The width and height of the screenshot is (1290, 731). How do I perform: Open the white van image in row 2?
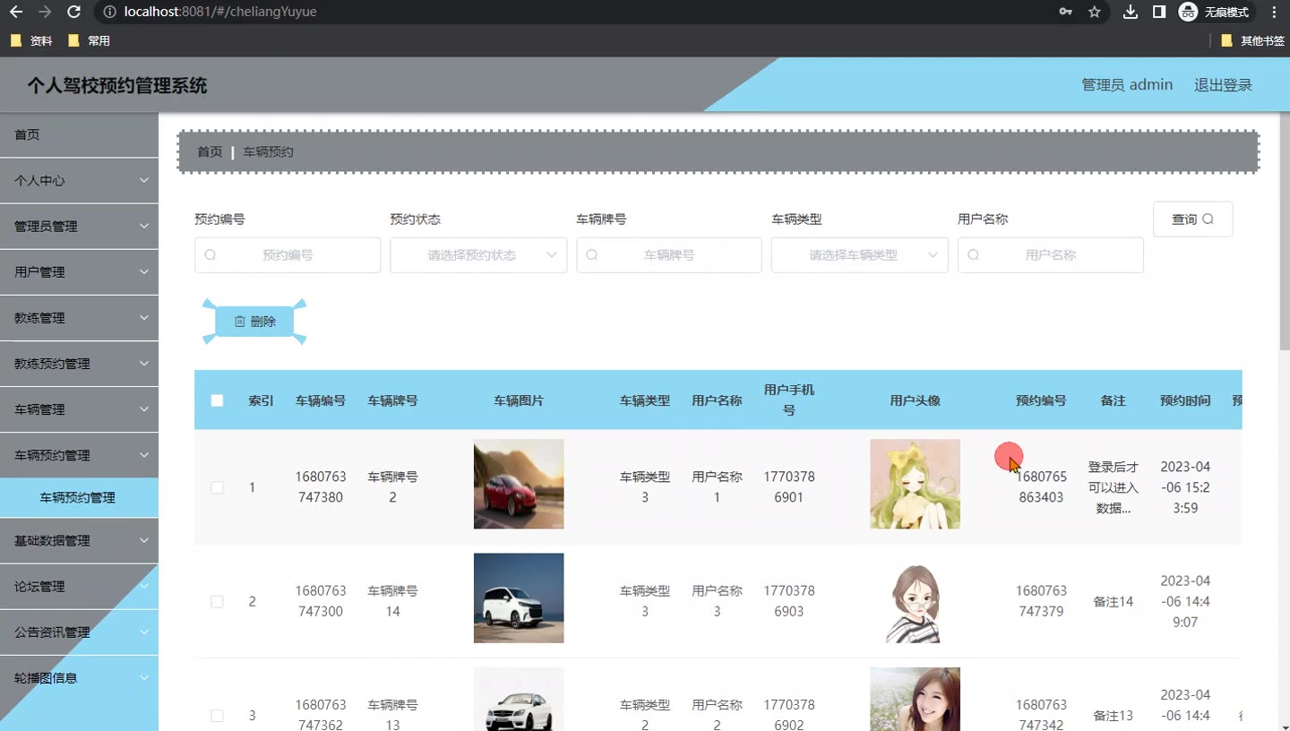(519, 598)
